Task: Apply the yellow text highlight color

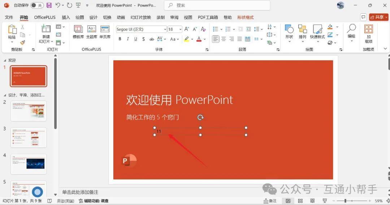Action: tap(187, 39)
